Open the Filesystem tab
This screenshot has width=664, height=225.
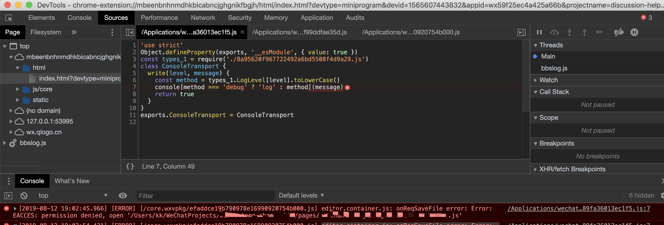46,32
